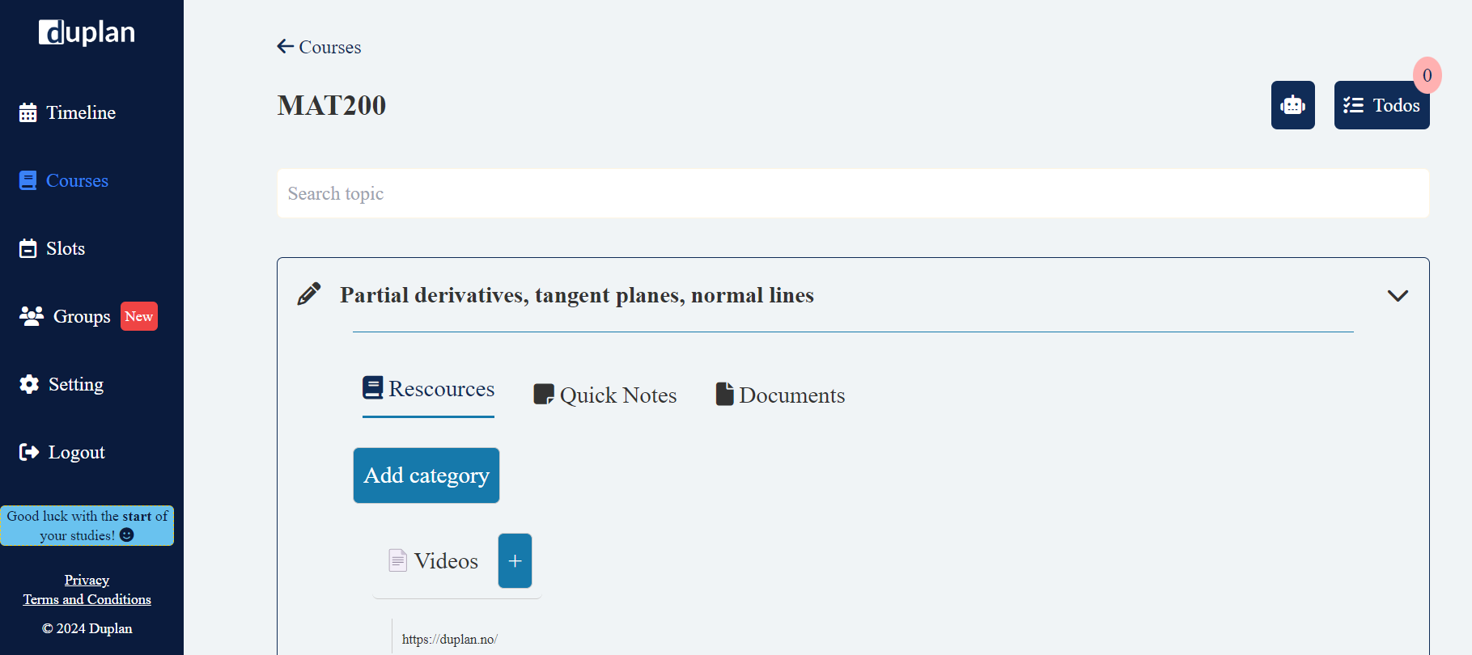This screenshot has width=1472, height=655.
Task: Click the duplan logo
Action: [87, 32]
